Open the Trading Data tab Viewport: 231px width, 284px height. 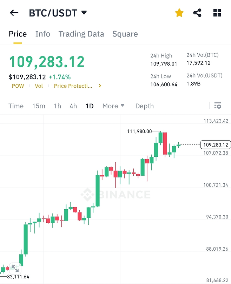pos(81,34)
